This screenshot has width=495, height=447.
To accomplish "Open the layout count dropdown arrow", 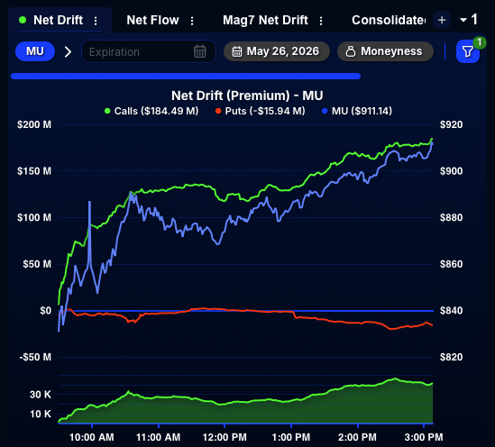I will tap(463, 20).
